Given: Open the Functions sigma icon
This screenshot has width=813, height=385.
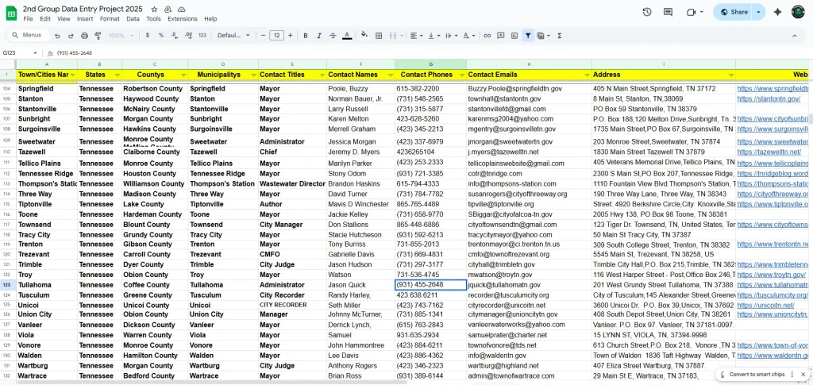Looking at the screenshot, I should point(560,36).
